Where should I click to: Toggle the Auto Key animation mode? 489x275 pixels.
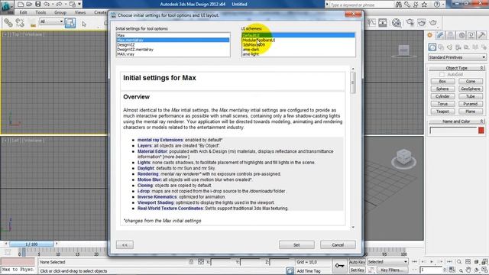(x=357, y=262)
